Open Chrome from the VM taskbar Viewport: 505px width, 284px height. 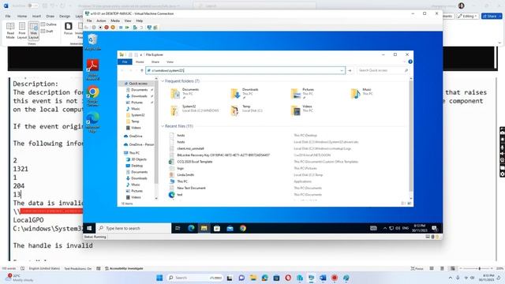243,228
